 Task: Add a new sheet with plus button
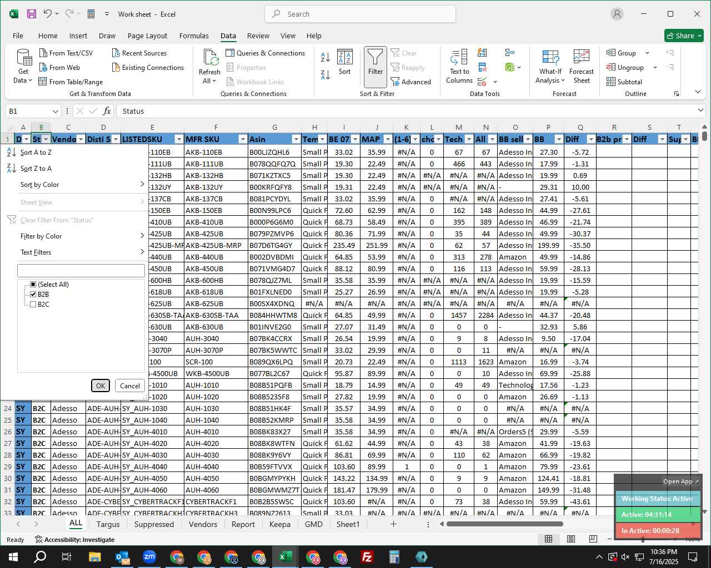393,524
